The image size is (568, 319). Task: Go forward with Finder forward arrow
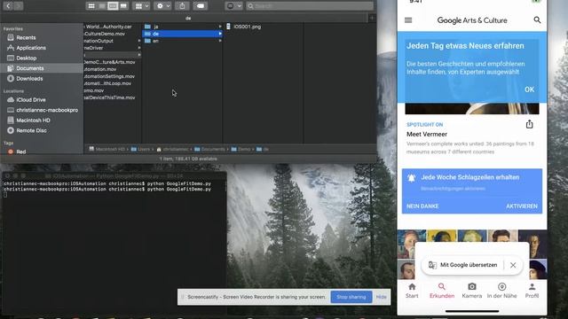18,6
